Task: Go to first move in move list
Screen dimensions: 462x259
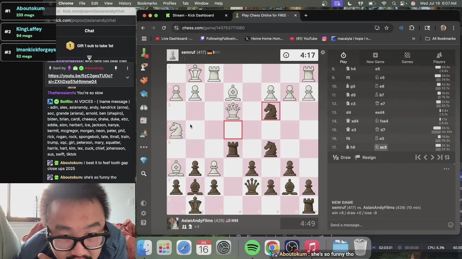Action: click(418, 157)
